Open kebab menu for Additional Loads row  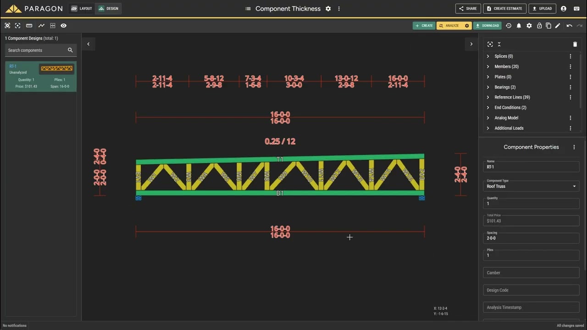click(570, 128)
